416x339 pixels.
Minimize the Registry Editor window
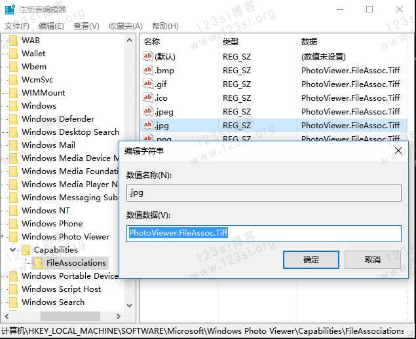pyautogui.click(x=340, y=9)
